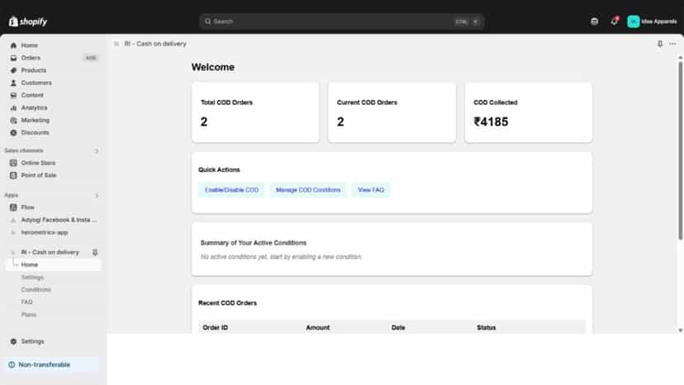
Task: Click Enable/Disable COD button
Action: 231,190
